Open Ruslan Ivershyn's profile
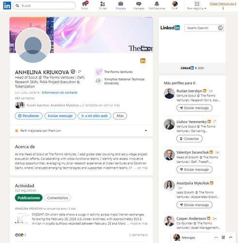Viewport: 238px width, 243px height. 189,91
